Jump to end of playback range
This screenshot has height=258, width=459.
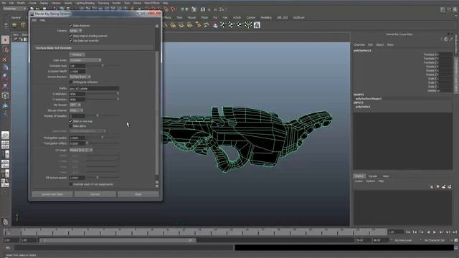pos(454,232)
